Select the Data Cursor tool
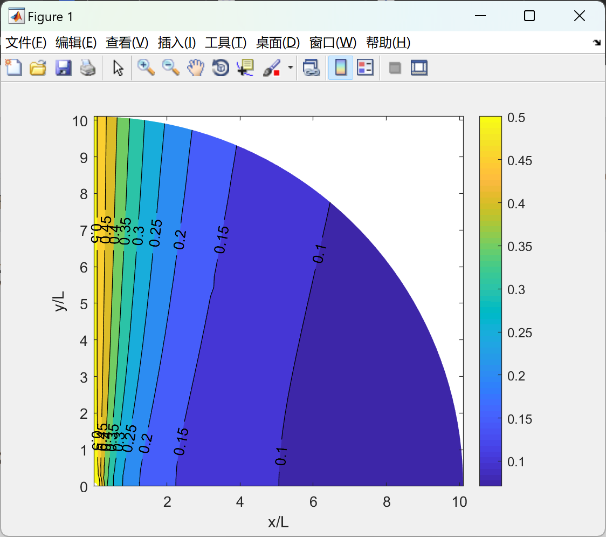Screen dimensions: 606x537 tap(245, 67)
